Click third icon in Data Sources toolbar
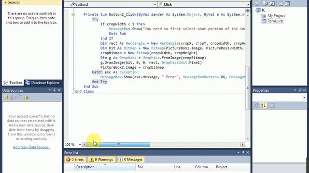This screenshot has height=173, width=309. click(19, 97)
